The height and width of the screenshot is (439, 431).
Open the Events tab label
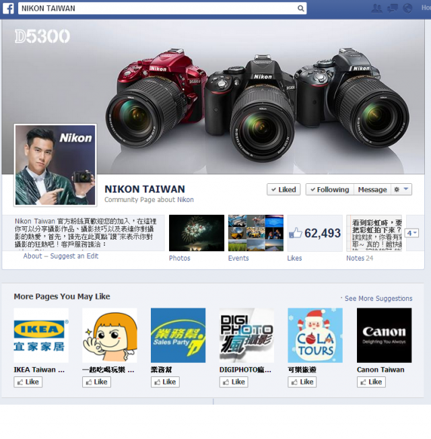238,258
